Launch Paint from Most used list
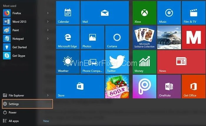 7,30
